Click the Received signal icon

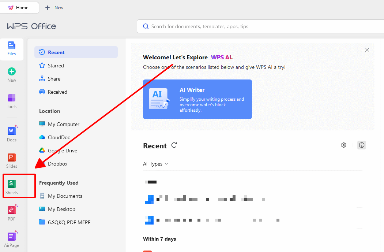point(42,92)
